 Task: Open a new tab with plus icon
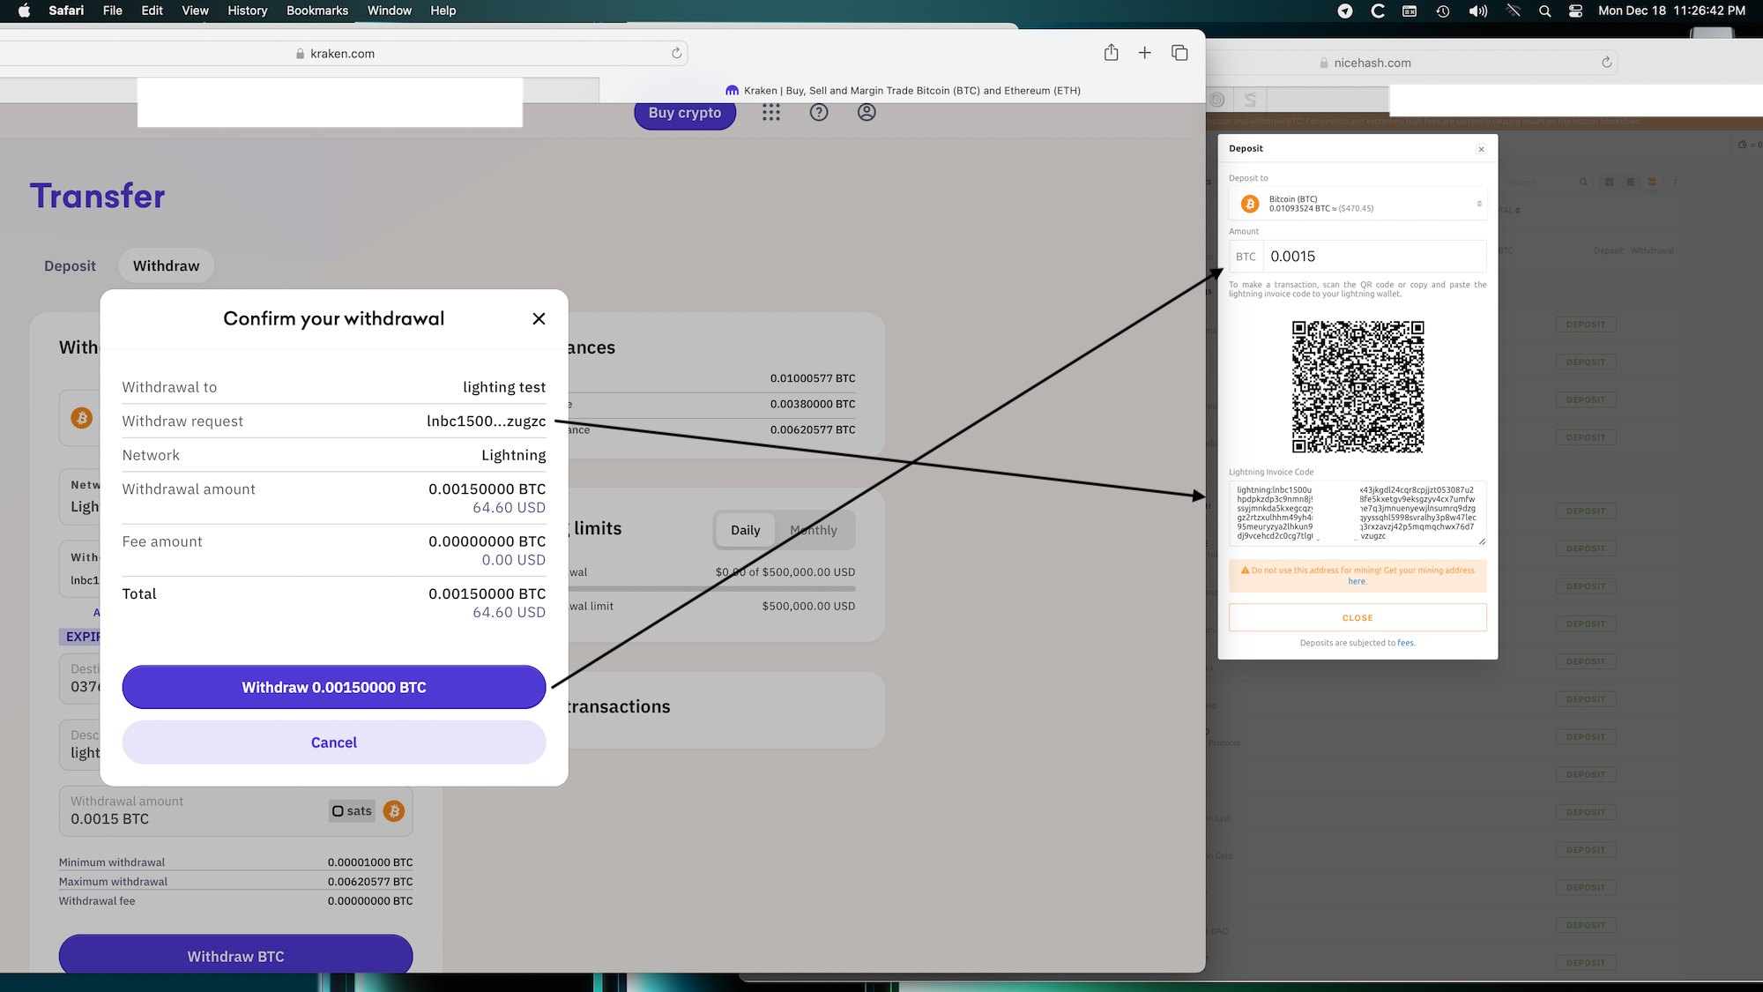pos(1144,53)
